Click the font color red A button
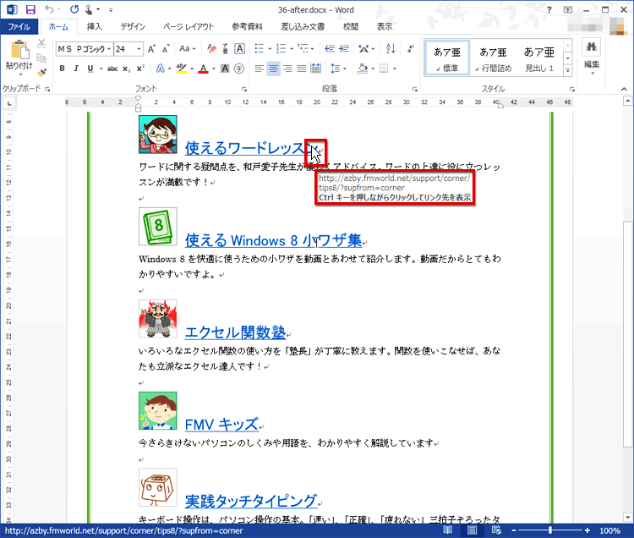Screen dimensions: 634x538 203,69
